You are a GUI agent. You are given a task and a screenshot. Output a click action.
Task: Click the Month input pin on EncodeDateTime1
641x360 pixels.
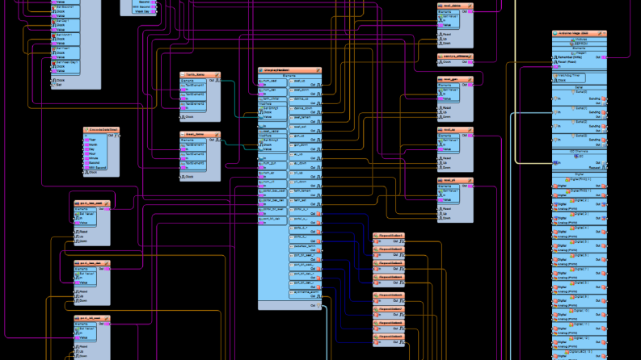click(86, 144)
